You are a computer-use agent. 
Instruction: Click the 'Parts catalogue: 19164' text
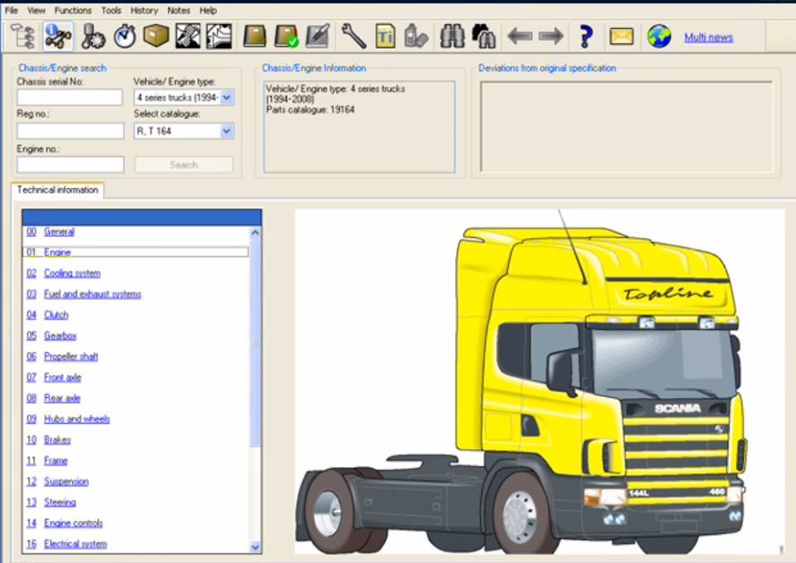[310, 109]
